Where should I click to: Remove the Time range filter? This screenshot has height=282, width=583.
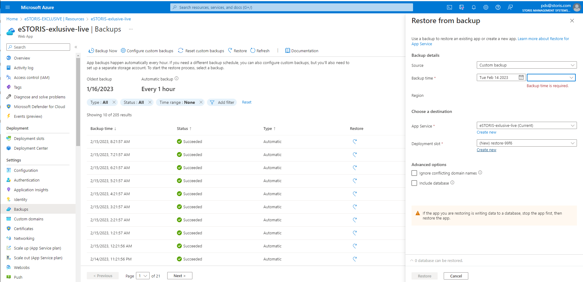click(201, 102)
